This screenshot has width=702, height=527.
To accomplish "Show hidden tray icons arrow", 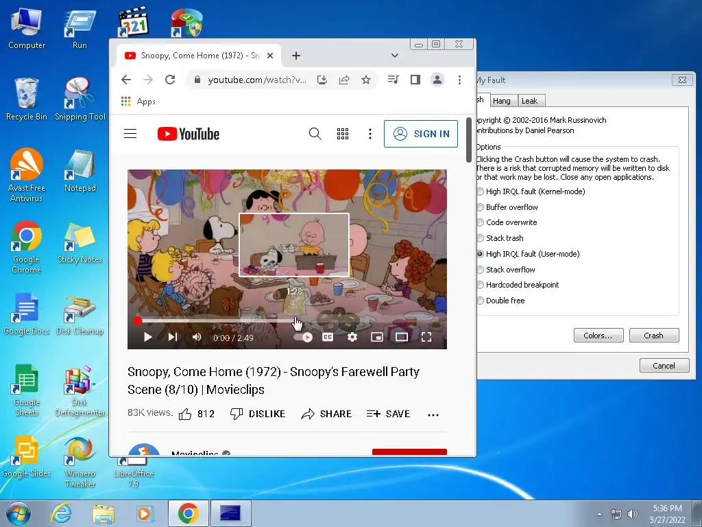I will (599, 514).
